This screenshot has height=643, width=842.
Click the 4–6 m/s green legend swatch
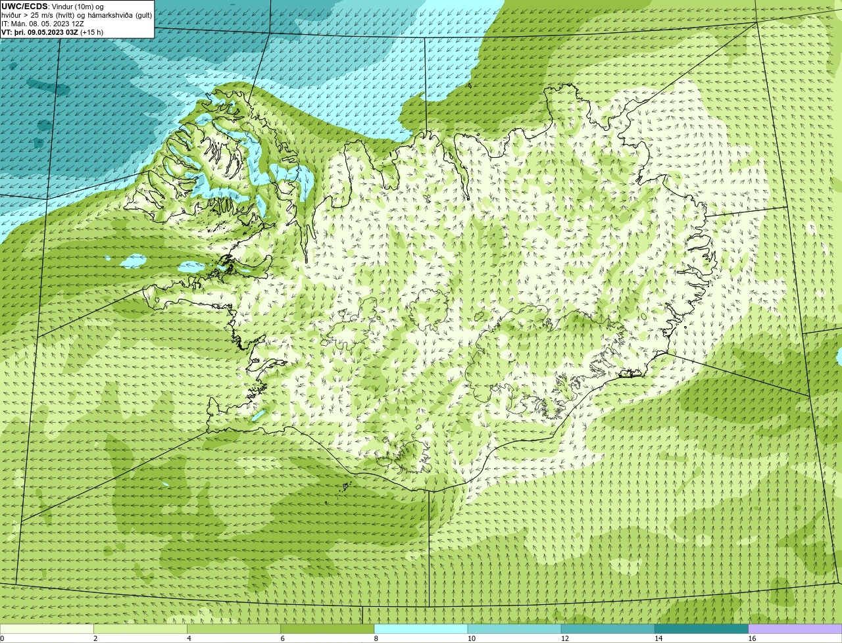click(234, 629)
